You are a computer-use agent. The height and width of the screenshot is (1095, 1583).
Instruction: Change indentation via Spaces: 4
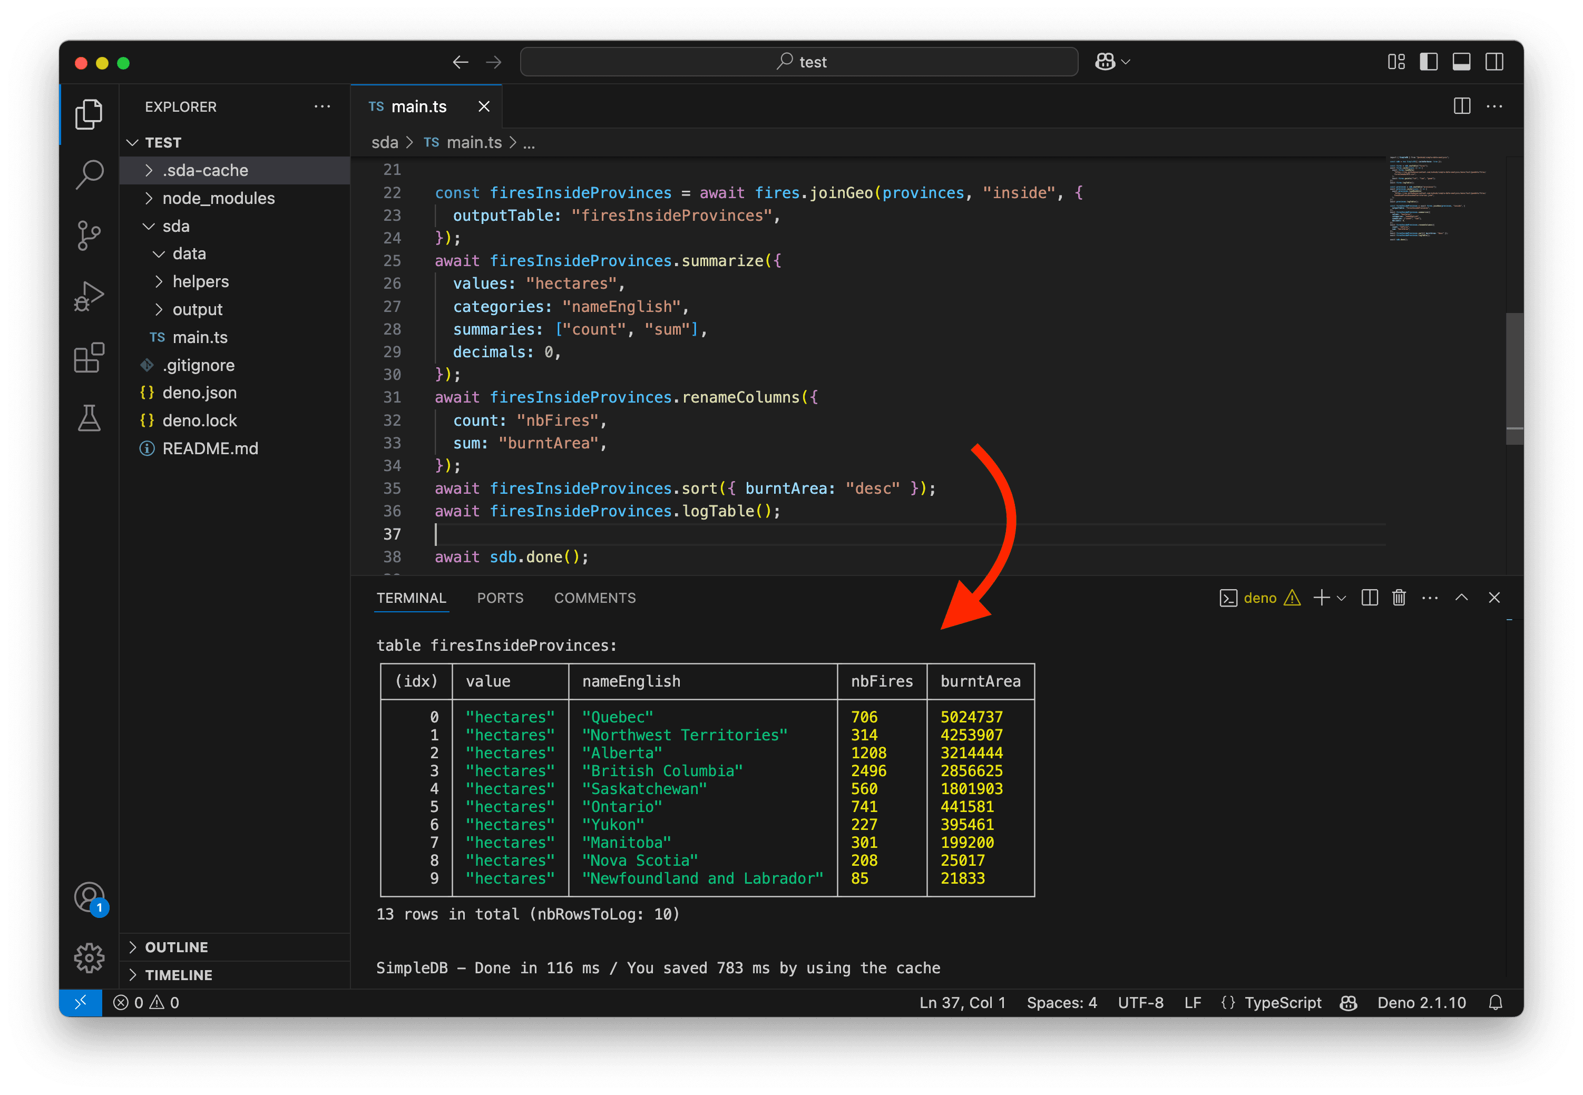pos(1061,1002)
